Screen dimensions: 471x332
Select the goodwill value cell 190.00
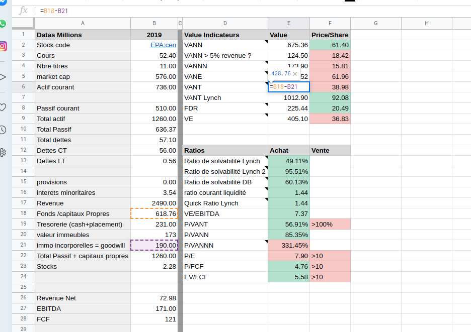[154, 246]
